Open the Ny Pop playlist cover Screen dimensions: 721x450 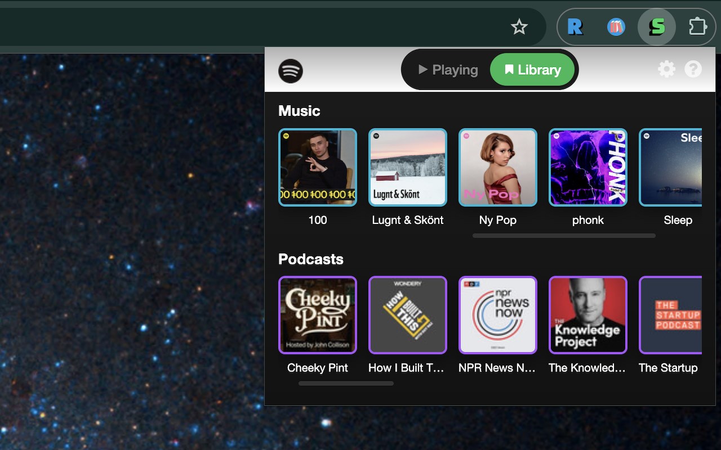[498, 168]
